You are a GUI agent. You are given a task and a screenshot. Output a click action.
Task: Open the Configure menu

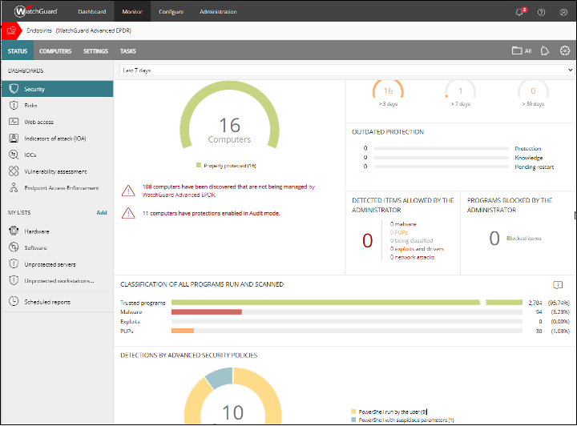pyautogui.click(x=171, y=12)
